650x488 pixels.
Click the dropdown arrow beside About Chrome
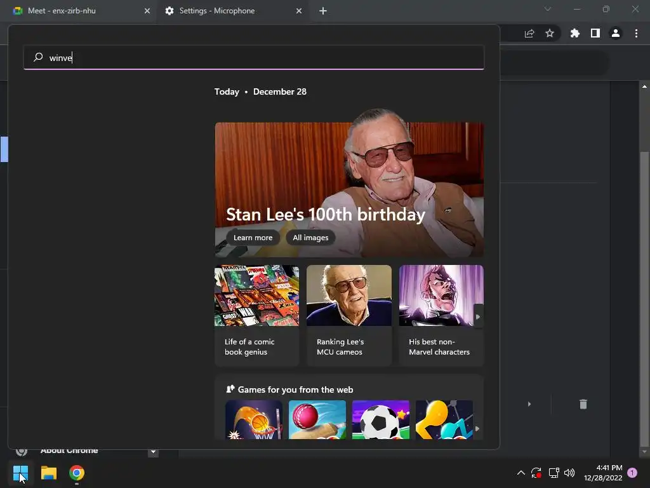point(154,452)
